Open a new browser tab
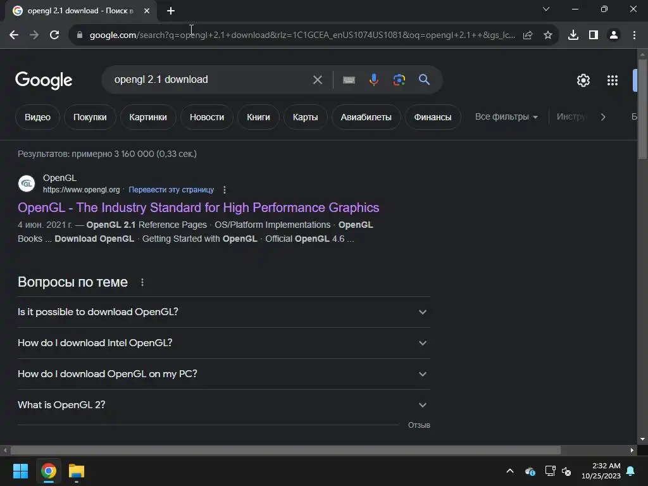The width and height of the screenshot is (648, 486). (171, 11)
